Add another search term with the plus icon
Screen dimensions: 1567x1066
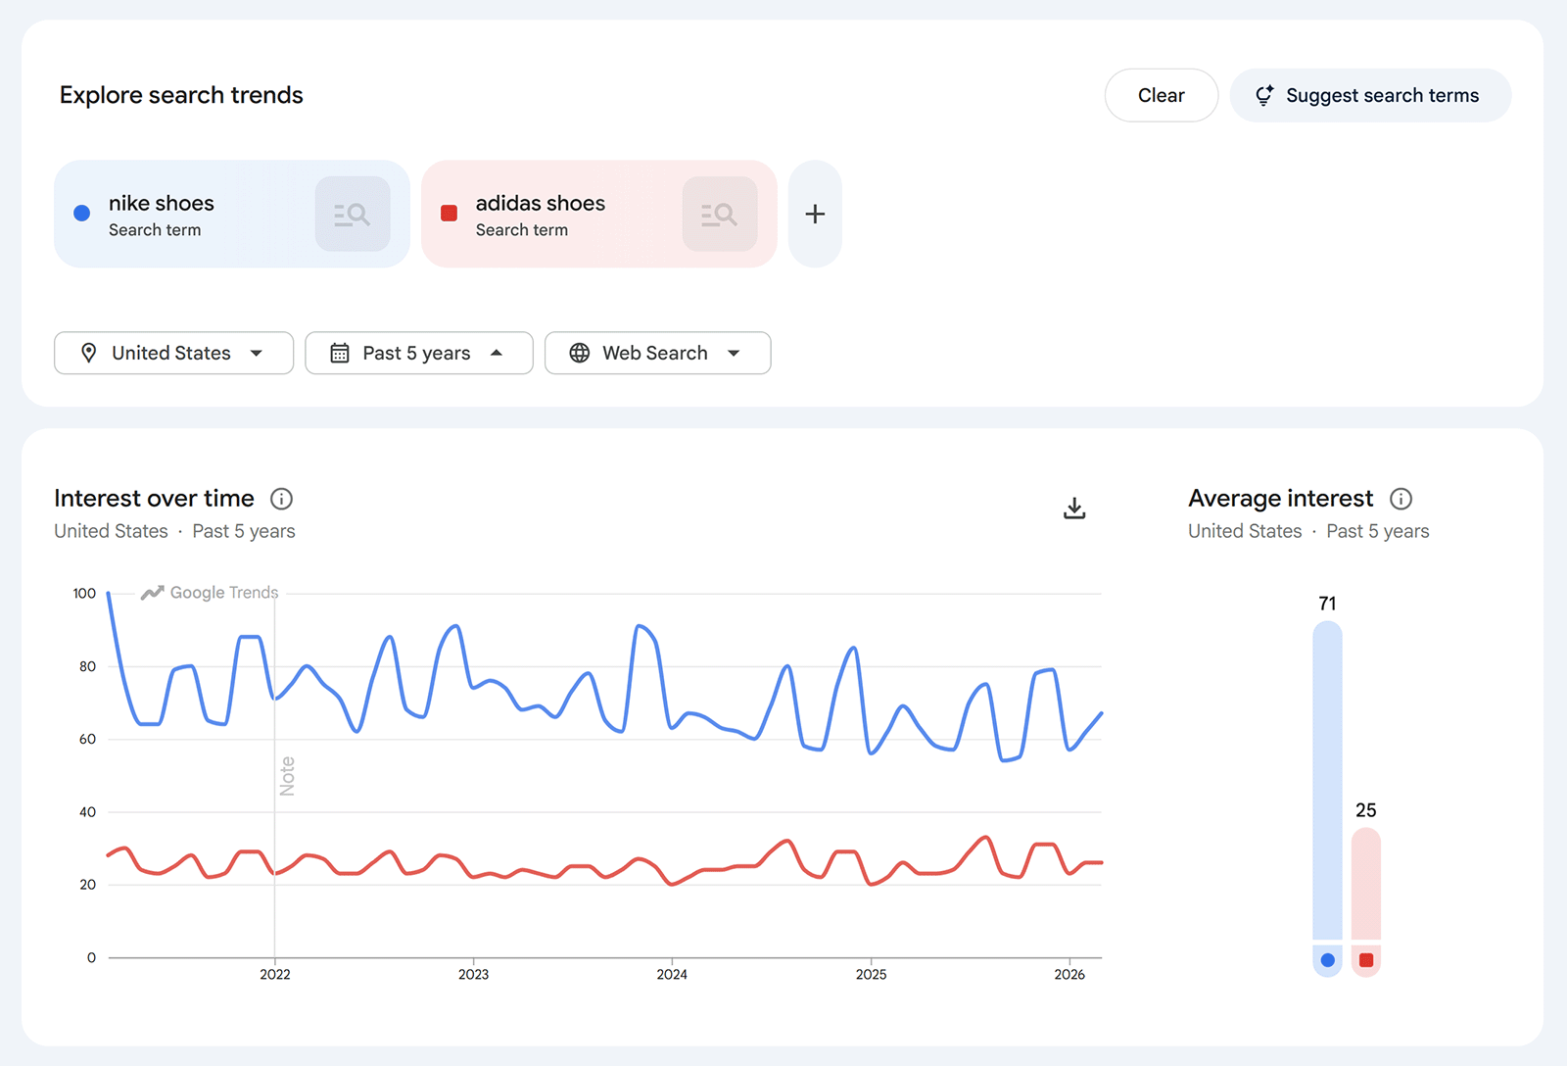[x=814, y=214]
